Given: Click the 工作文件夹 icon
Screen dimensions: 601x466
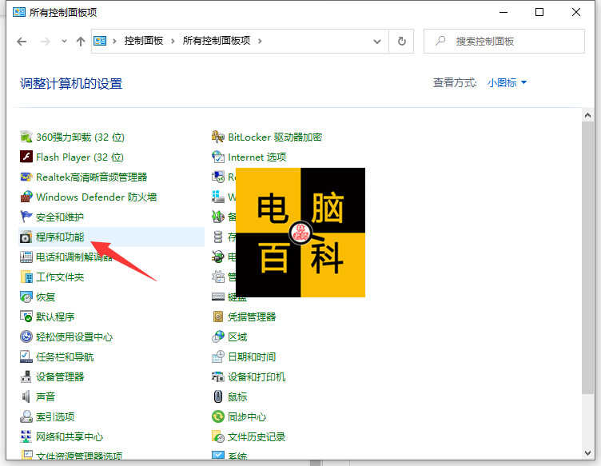Looking at the screenshot, I should coord(26,277).
